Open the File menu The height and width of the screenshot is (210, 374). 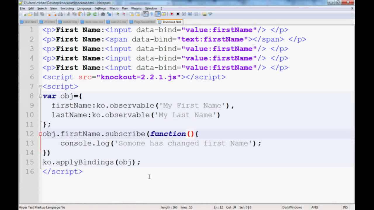tap(22, 8)
